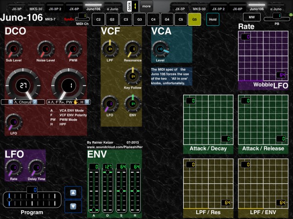Select the PWM knob in DCO
This screenshot has height=219, width=293.
[73, 49]
